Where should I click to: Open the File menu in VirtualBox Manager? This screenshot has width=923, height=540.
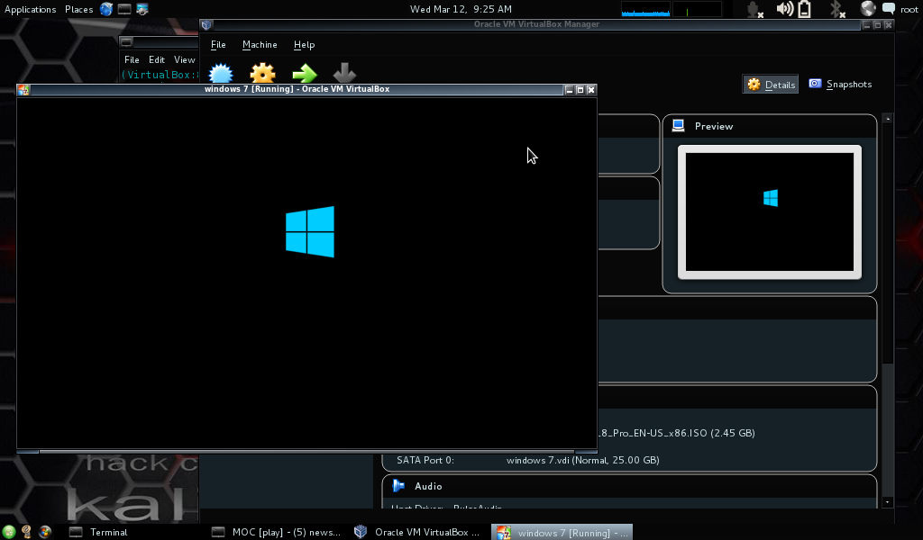218,45
